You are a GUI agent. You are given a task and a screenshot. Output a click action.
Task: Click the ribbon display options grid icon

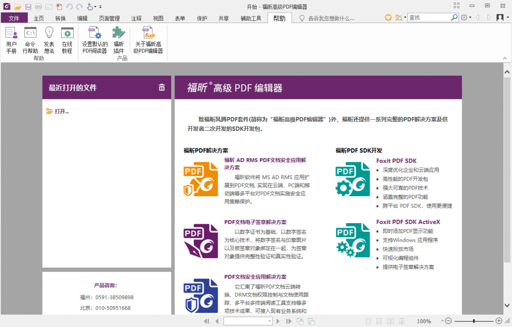pos(456,5)
